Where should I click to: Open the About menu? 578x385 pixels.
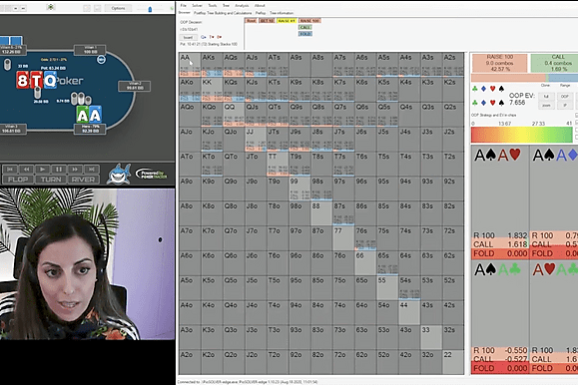click(x=260, y=6)
